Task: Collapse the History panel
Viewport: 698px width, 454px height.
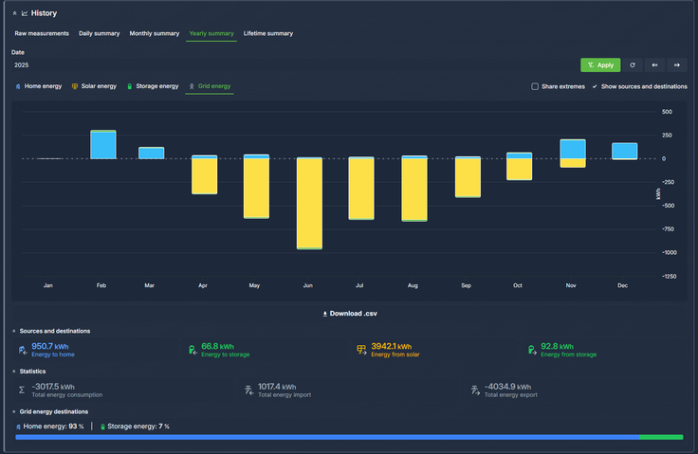Action: click(x=14, y=13)
